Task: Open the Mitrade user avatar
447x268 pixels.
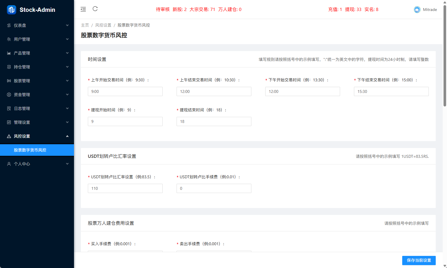Action: pos(417,10)
